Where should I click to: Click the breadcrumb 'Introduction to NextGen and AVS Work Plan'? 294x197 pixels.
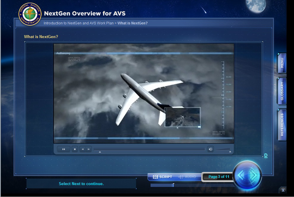coord(79,23)
